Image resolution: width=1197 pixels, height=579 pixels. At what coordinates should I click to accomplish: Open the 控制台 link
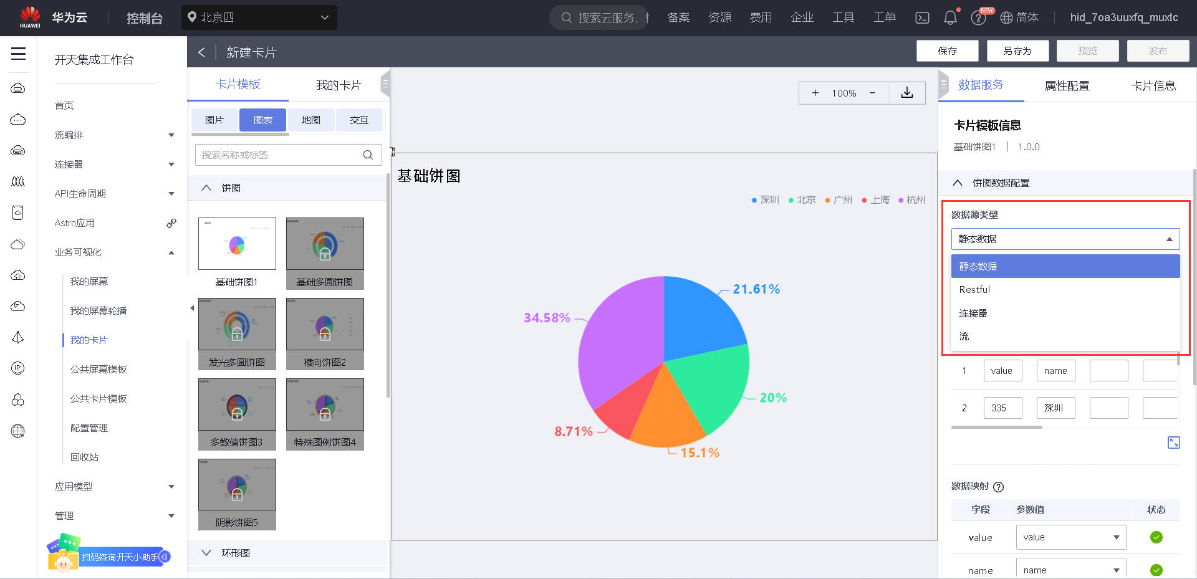point(145,18)
